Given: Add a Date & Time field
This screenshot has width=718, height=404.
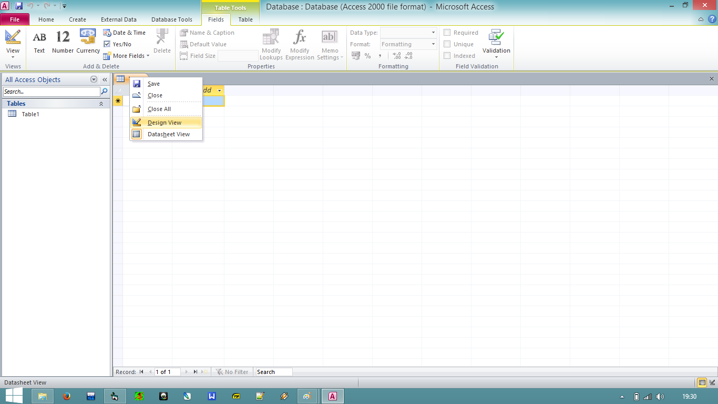Looking at the screenshot, I should coord(124,33).
